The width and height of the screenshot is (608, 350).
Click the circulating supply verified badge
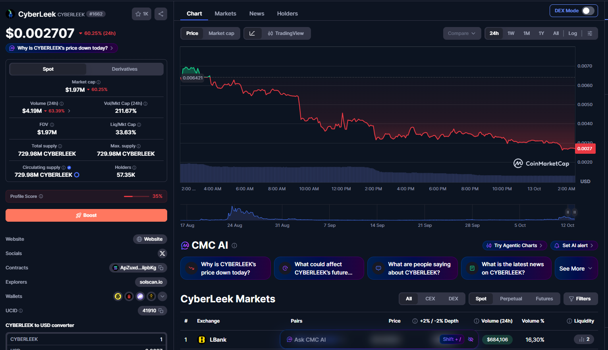coord(69,168)
